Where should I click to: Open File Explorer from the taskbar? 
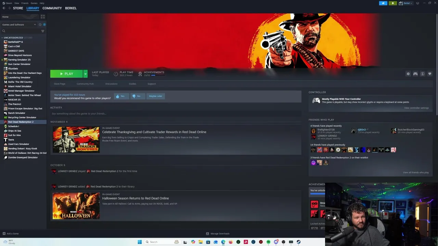[x=201, y=242]
